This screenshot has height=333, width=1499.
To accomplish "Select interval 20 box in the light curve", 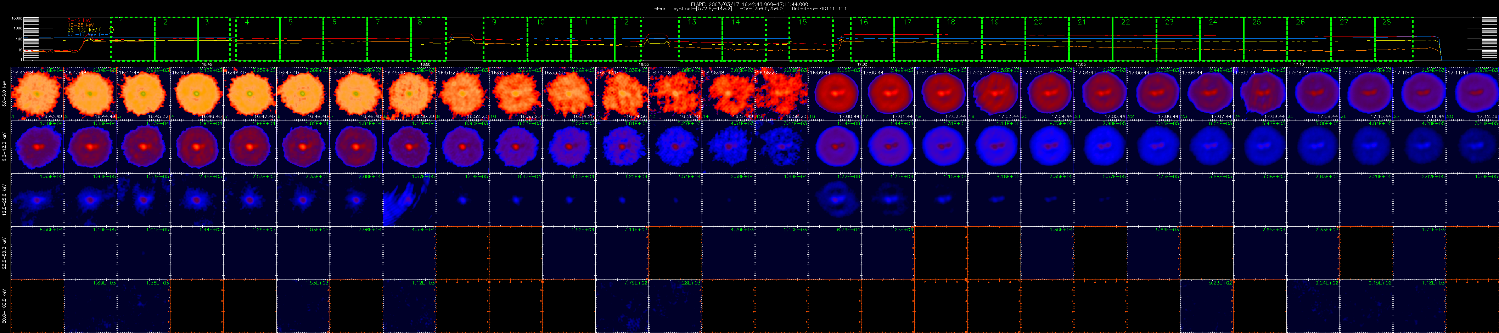I will [x=1047, y=39].
